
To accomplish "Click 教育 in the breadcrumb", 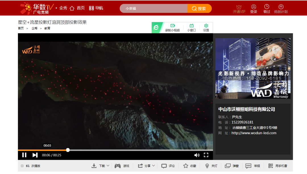I will click(47, 28).
